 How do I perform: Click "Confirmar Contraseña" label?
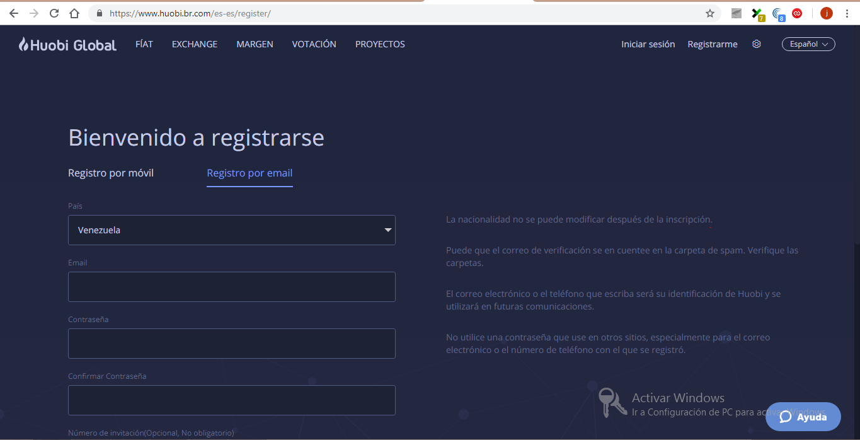point(107,376)
